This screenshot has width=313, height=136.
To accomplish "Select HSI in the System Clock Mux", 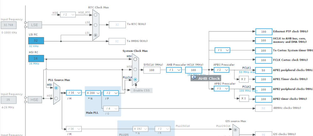I will [x=135, y=59].
